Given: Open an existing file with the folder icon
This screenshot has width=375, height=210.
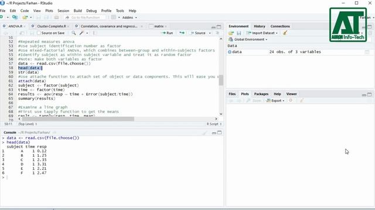Looking at the screenshot, I should pos(25,17).
